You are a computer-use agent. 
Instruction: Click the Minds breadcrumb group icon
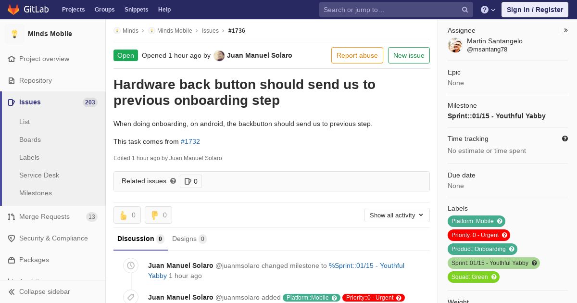[117, 30]
